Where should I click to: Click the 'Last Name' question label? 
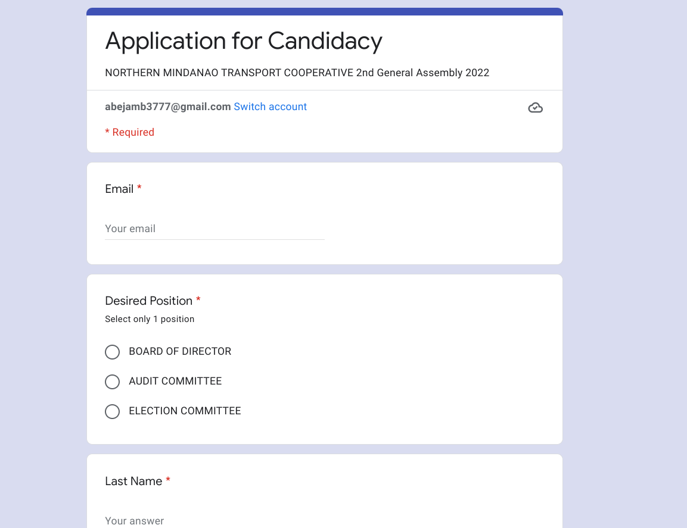(133, 481)
